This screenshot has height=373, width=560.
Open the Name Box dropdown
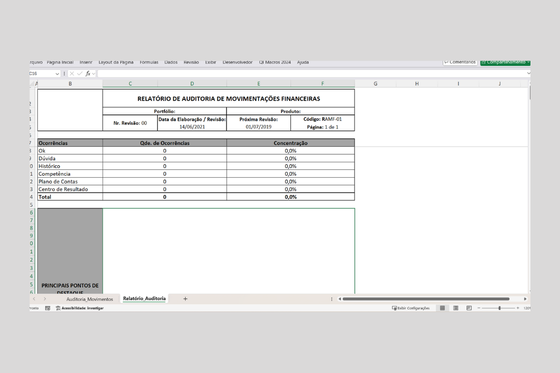click(57, 74)
